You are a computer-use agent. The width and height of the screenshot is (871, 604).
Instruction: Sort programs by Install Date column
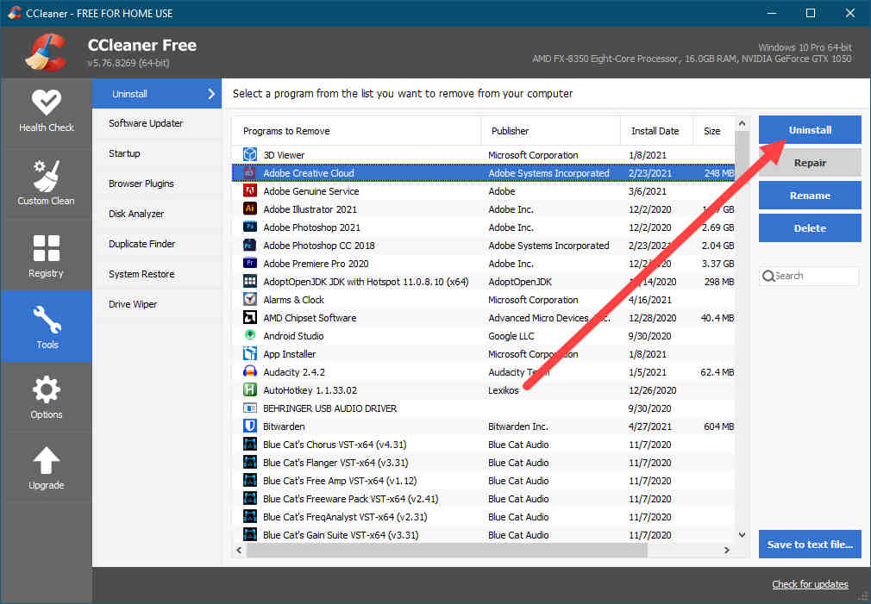[655, 131]
